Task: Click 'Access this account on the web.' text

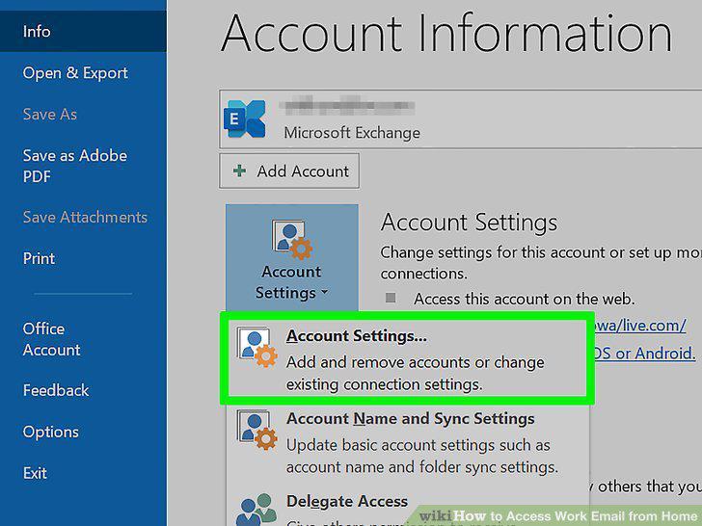Action: [525, 299]
